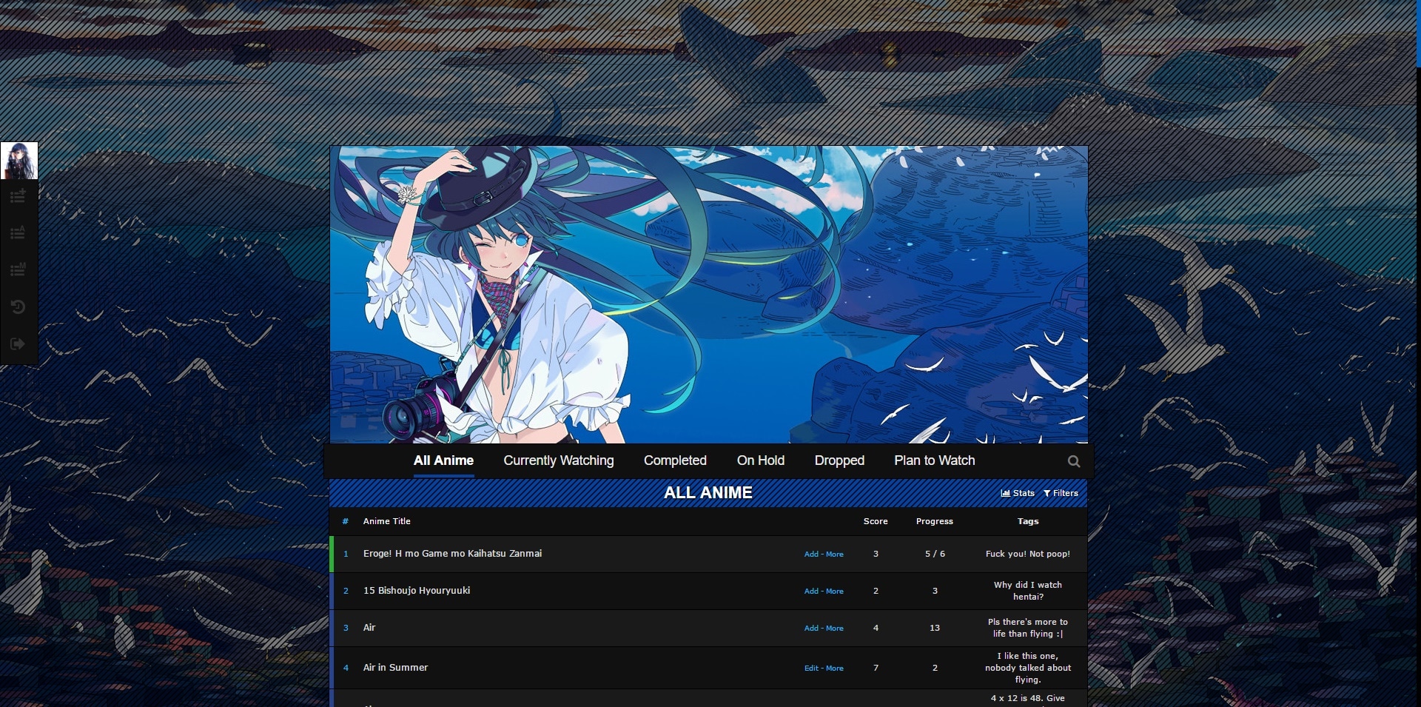This screenshot has width=1421, height=707.
Task: Open the manga list sidebar icon
Action: 19,269
